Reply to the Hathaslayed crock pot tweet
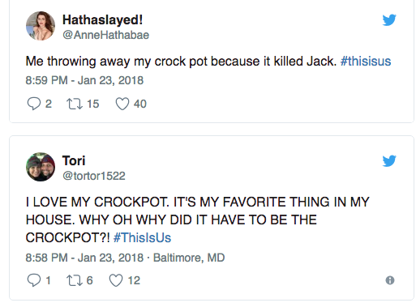 coord(34,104)
